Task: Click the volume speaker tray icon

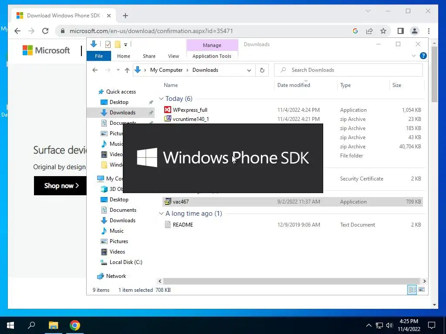Action: (389, 325)
